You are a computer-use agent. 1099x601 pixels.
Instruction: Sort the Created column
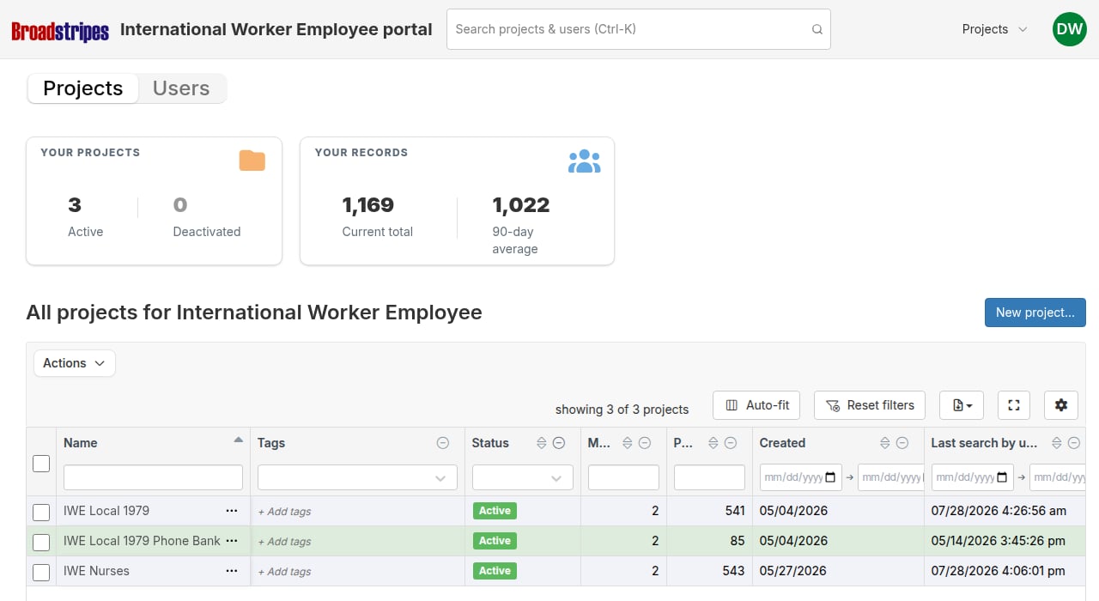[x=885, y=443]
